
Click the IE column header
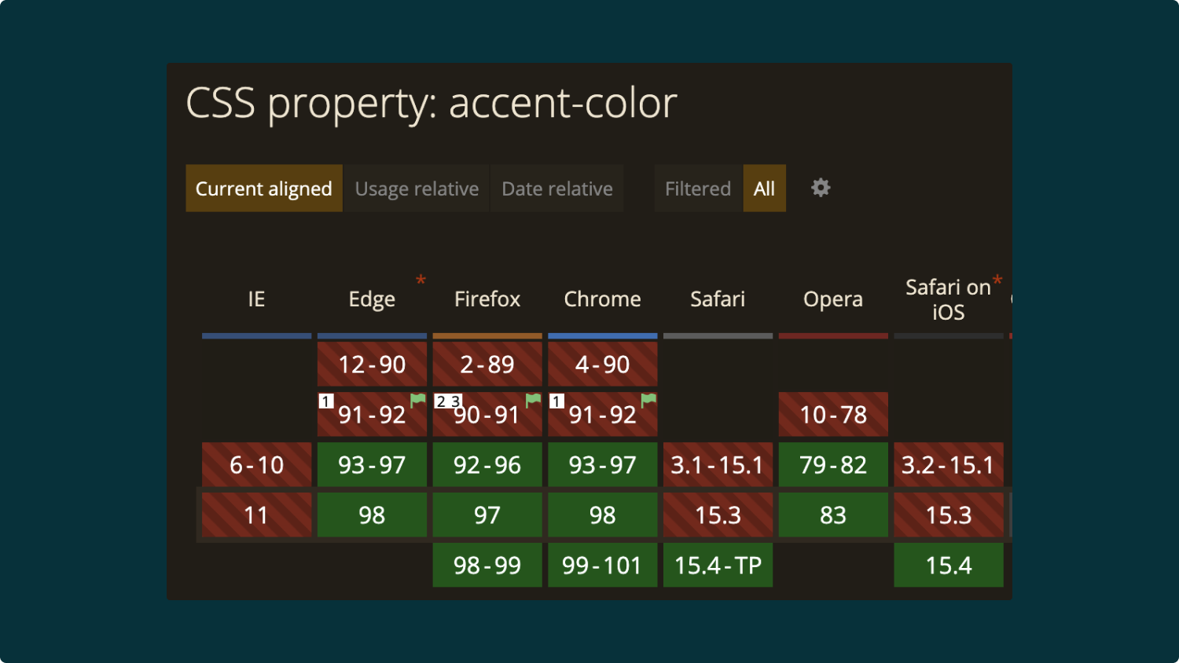pyautogui.click(x=256, y=299)
